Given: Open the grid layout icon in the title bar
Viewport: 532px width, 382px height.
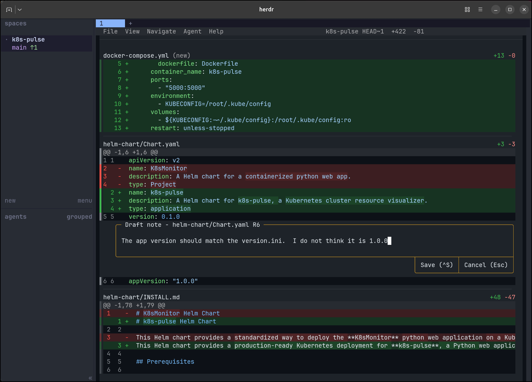Looking at the screenshot, I should pos(467,10).
